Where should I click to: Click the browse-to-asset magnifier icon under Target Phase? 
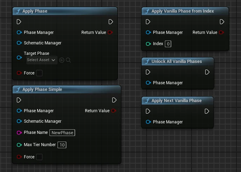click(68, 60)
